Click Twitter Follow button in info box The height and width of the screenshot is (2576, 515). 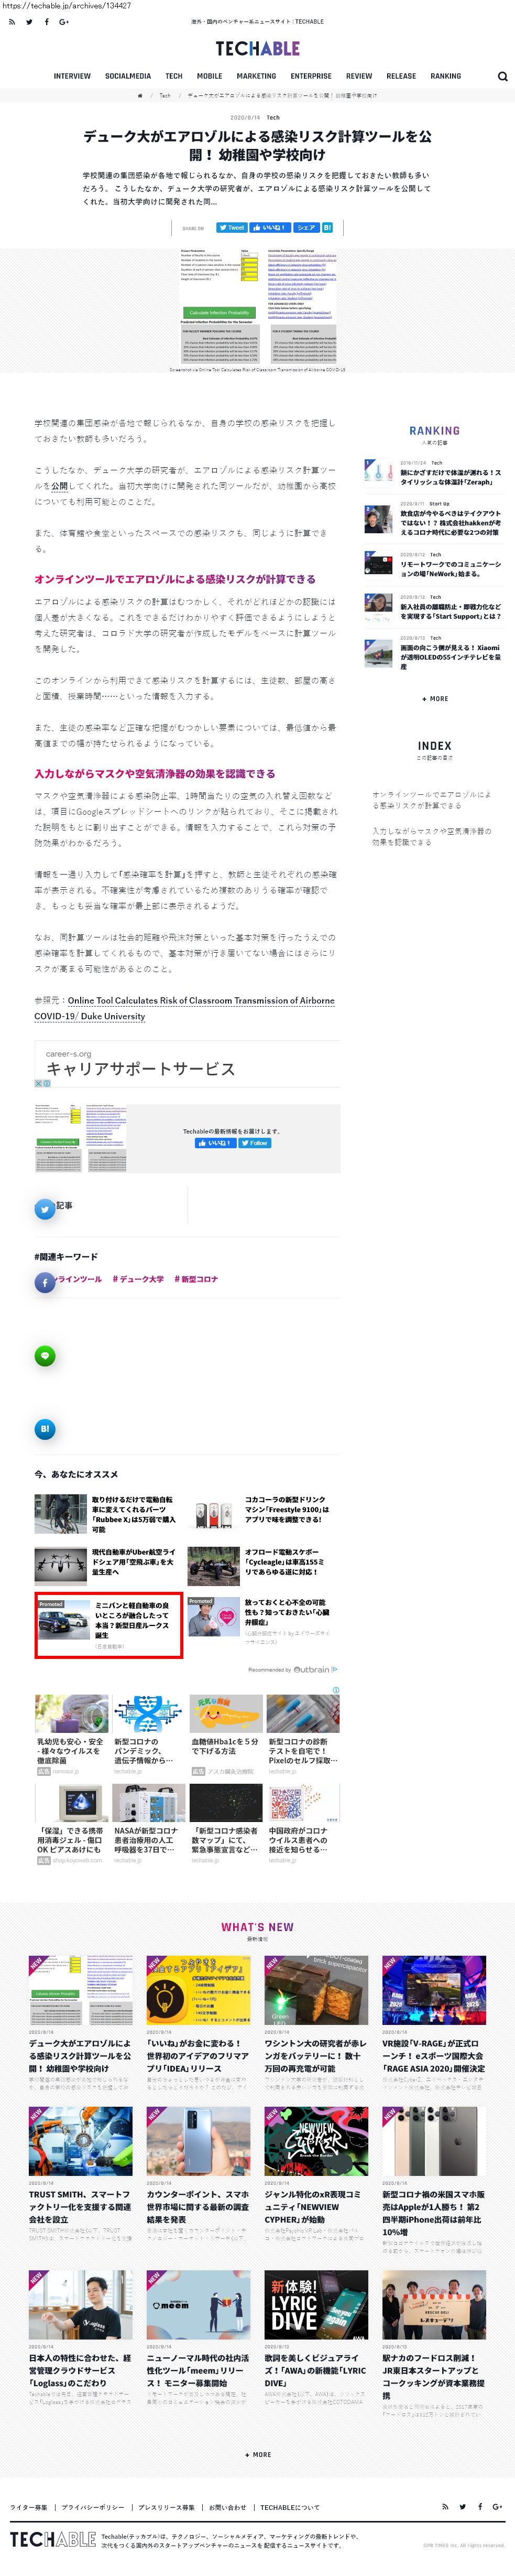(255, 1142)
